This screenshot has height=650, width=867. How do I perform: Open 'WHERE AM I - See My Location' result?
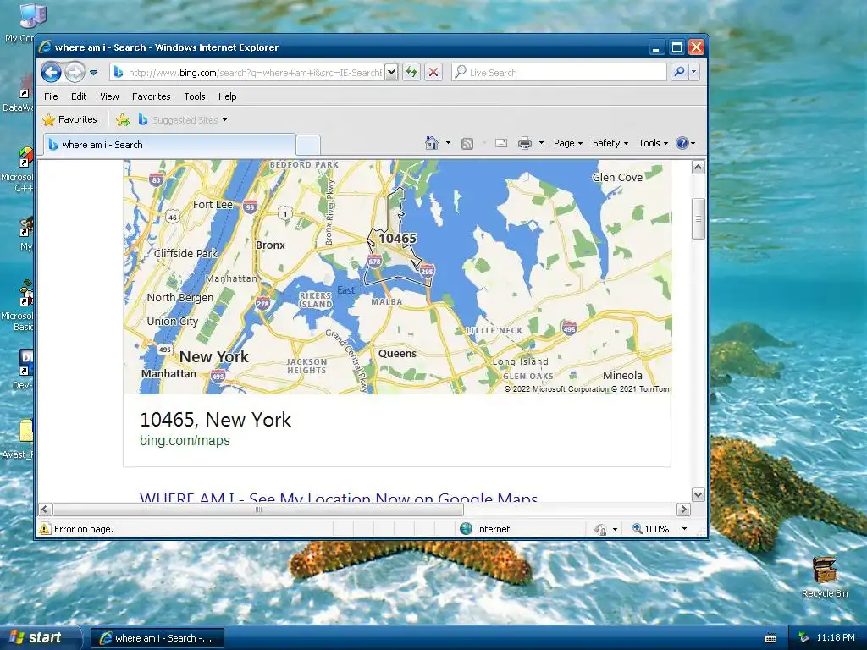[339, 497]
